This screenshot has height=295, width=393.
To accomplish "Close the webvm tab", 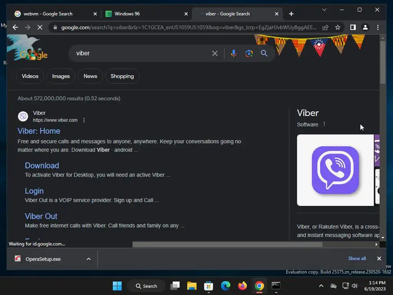I will tap(95, 14).
